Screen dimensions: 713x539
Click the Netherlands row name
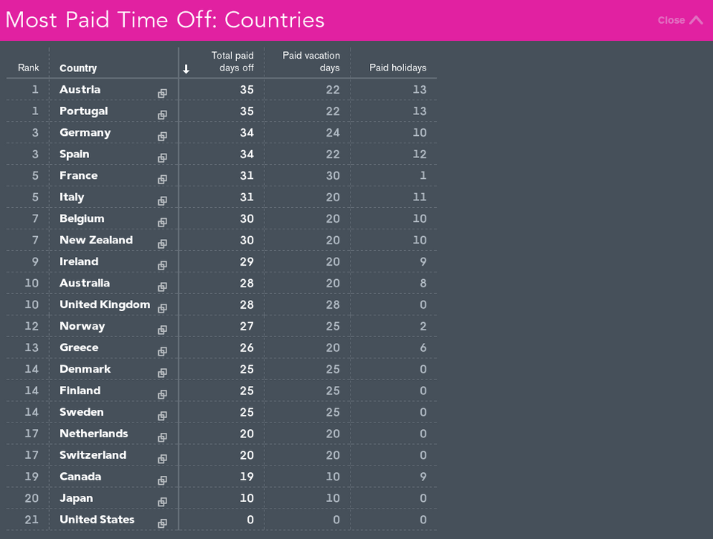pyautogui.click(x=94, y=434)
